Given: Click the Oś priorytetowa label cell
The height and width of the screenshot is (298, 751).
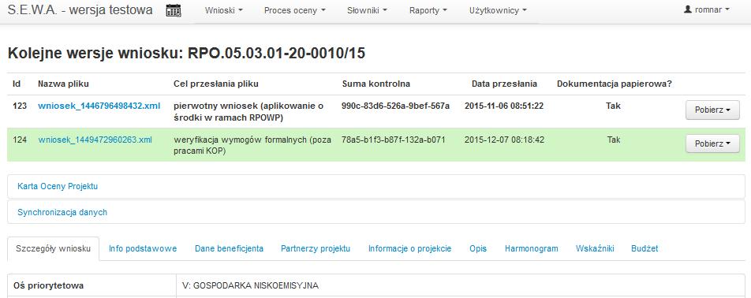Looking at the screenshot, I should click(x=92, y=285).
